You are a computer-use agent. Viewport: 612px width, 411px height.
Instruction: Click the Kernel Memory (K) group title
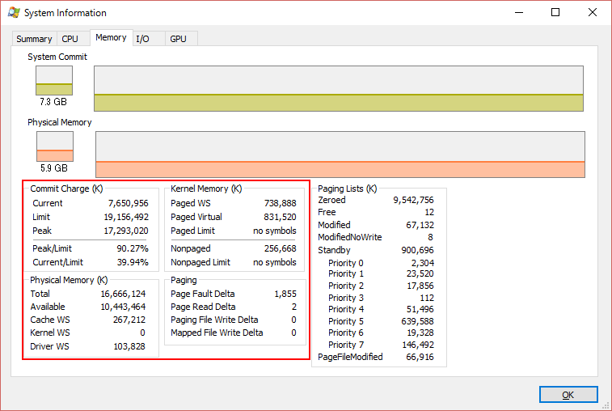click(206, 189)
